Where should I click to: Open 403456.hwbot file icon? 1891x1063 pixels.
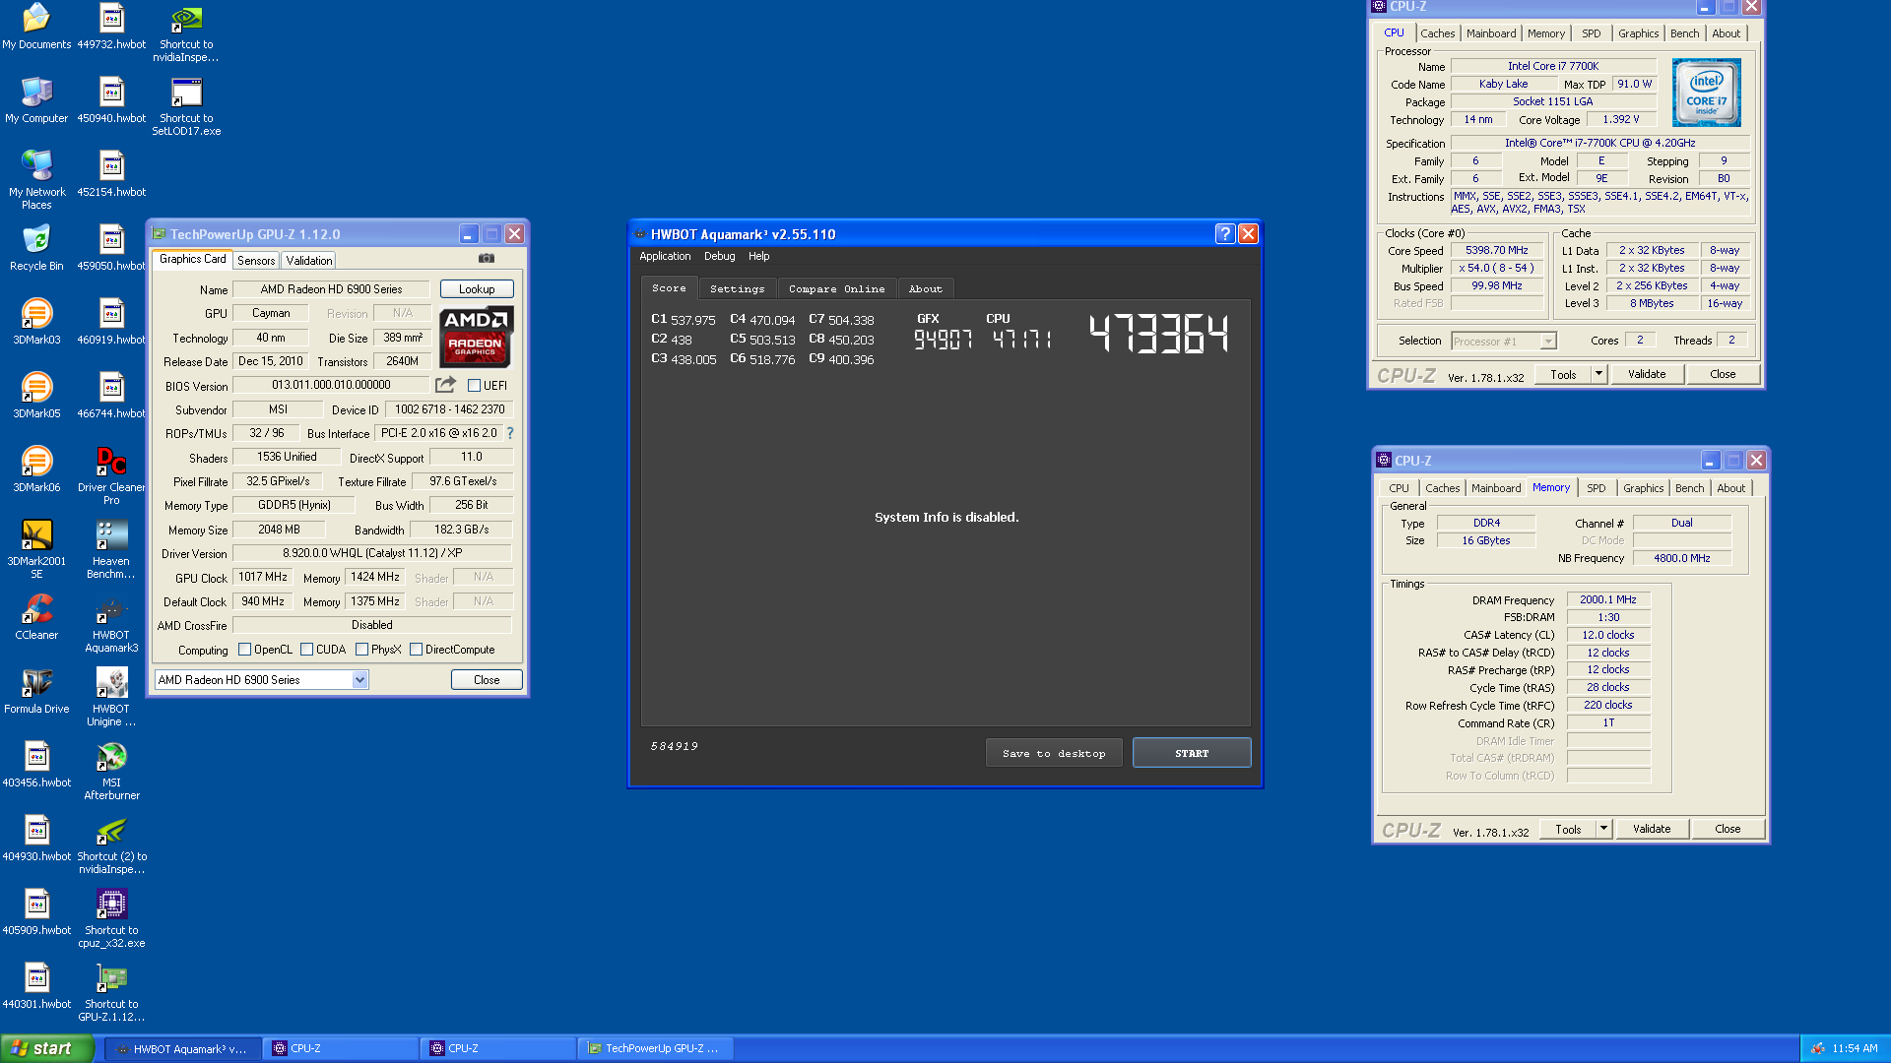point(36,765)
